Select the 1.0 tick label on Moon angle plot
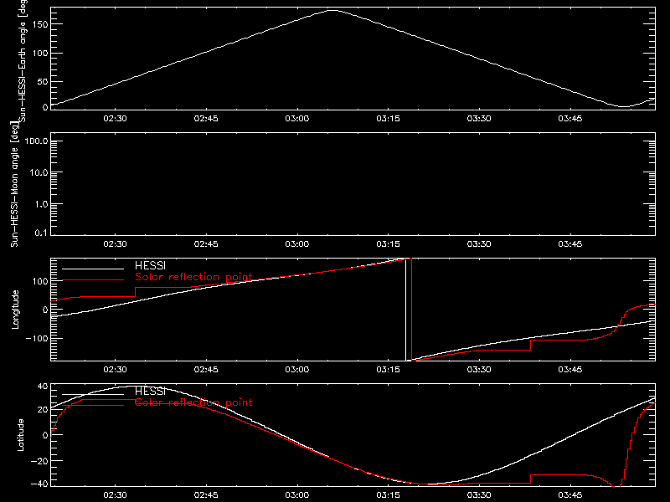The height and width of the screenshot is (502, 670). 41,204
